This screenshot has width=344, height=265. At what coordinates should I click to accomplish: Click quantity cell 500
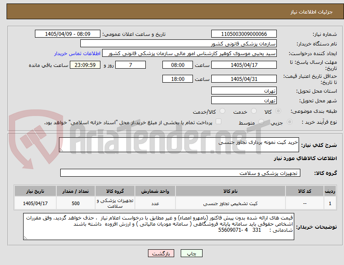point(76,203)
